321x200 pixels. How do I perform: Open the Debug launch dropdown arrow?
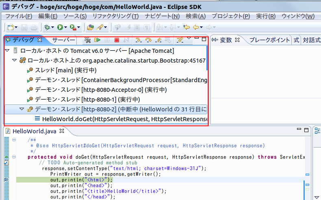point(52,27)
